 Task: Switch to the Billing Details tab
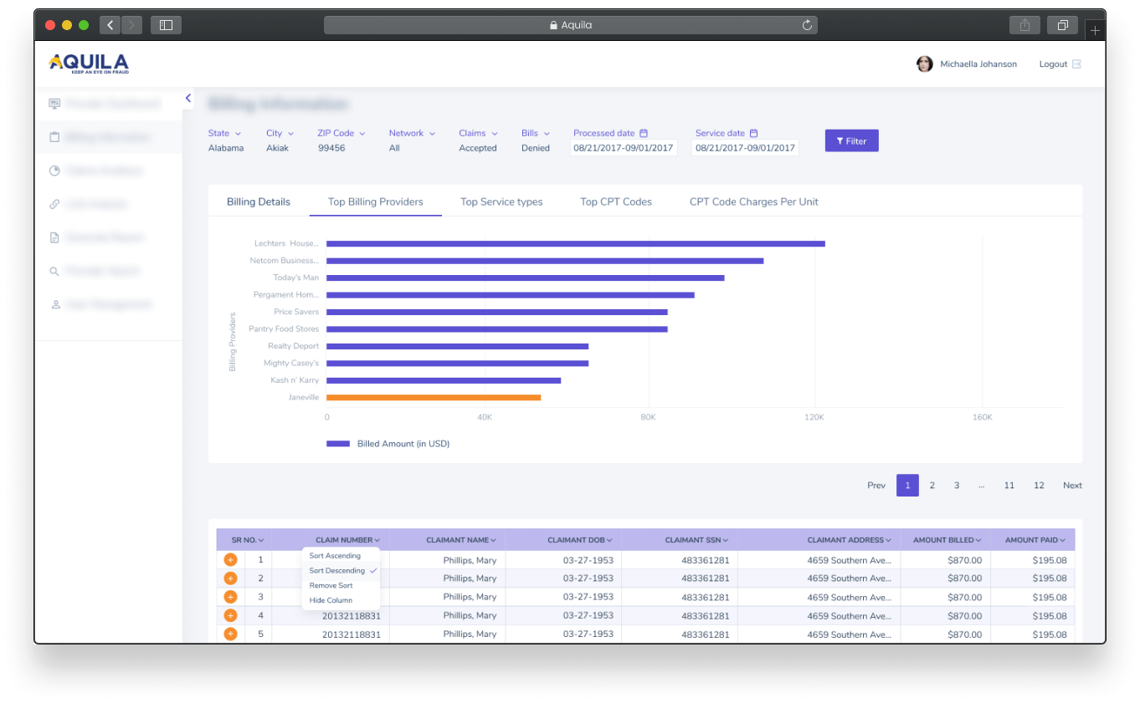pyautogui.click(x=259, y=201)
